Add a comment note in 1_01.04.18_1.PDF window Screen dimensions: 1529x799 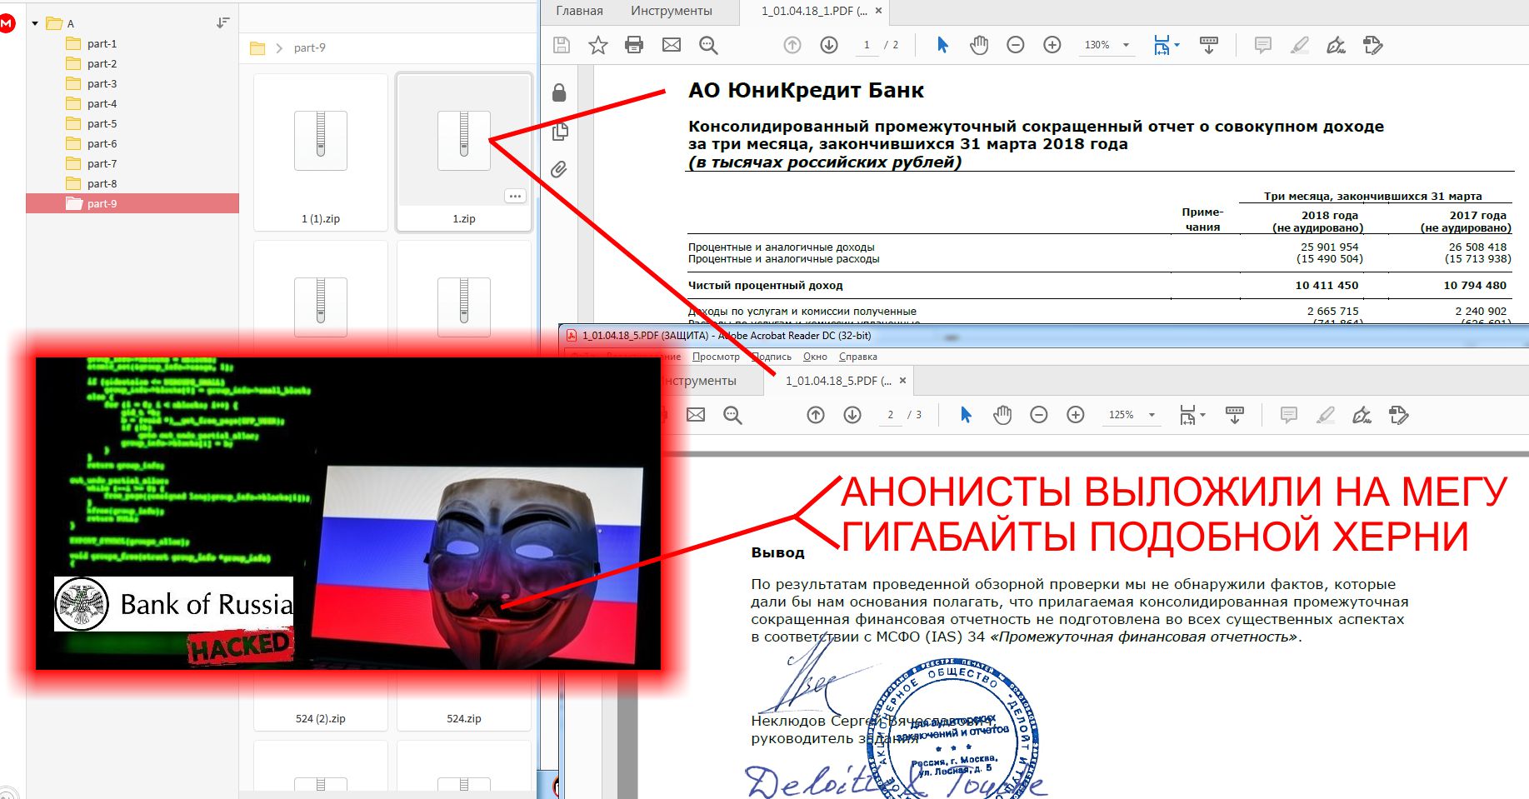click(1263, 45)
